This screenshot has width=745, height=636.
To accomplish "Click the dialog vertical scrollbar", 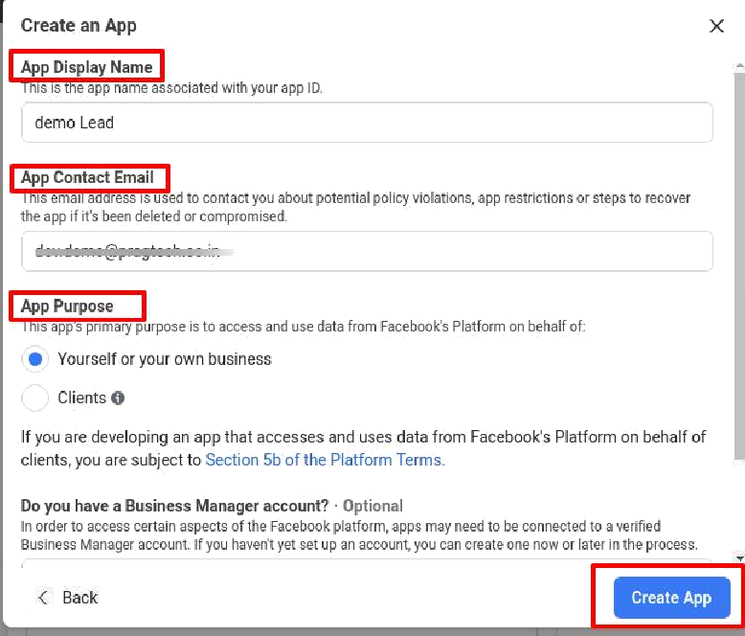I will coord(739,266).
